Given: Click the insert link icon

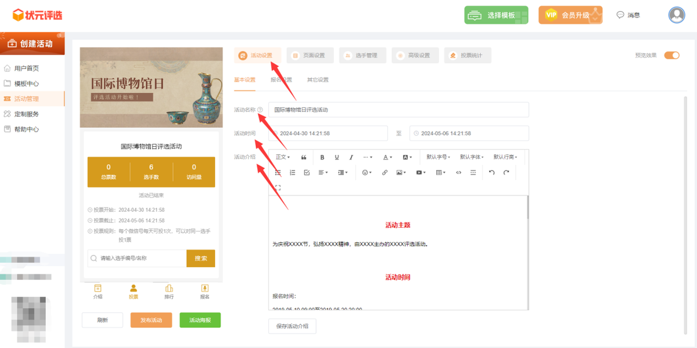Looking at the screenshot, I should coord(385,172).
